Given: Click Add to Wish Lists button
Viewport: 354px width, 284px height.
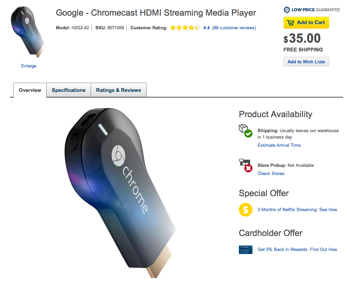Looking at the screenshot, I should click(x=306, y=62).
